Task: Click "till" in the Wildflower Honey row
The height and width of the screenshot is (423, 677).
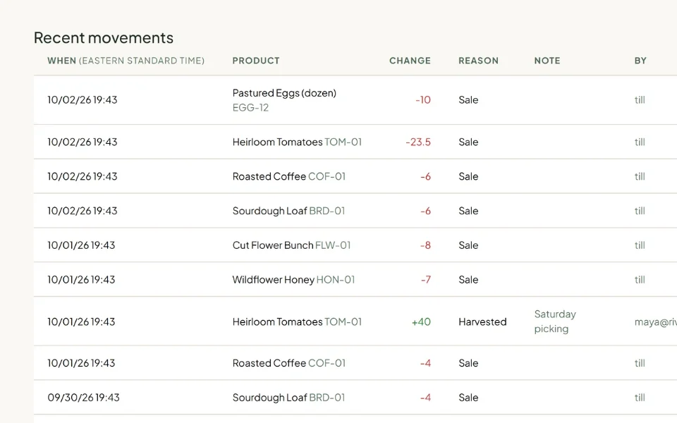Action: click(x=640, y=280)
